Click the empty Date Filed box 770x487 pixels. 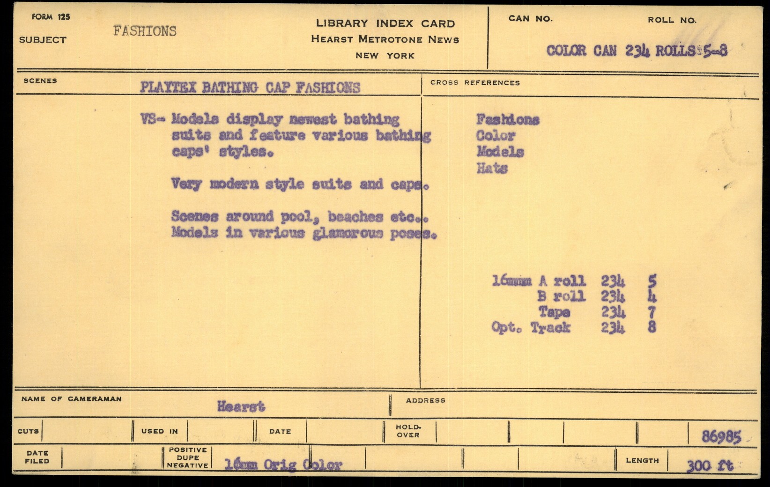point(110,457)
